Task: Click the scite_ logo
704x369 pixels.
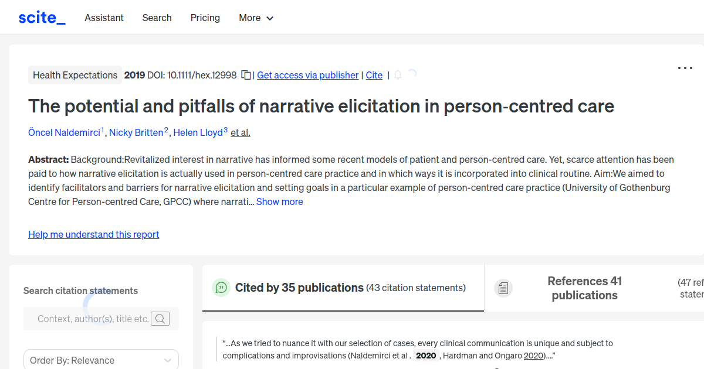Action: point(41,17)
